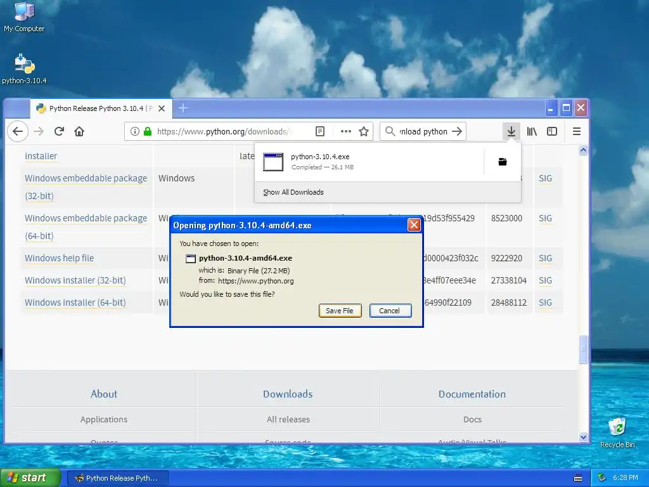
Task: Open SIG link for size 9222920 row
Action: click(545, 258)
